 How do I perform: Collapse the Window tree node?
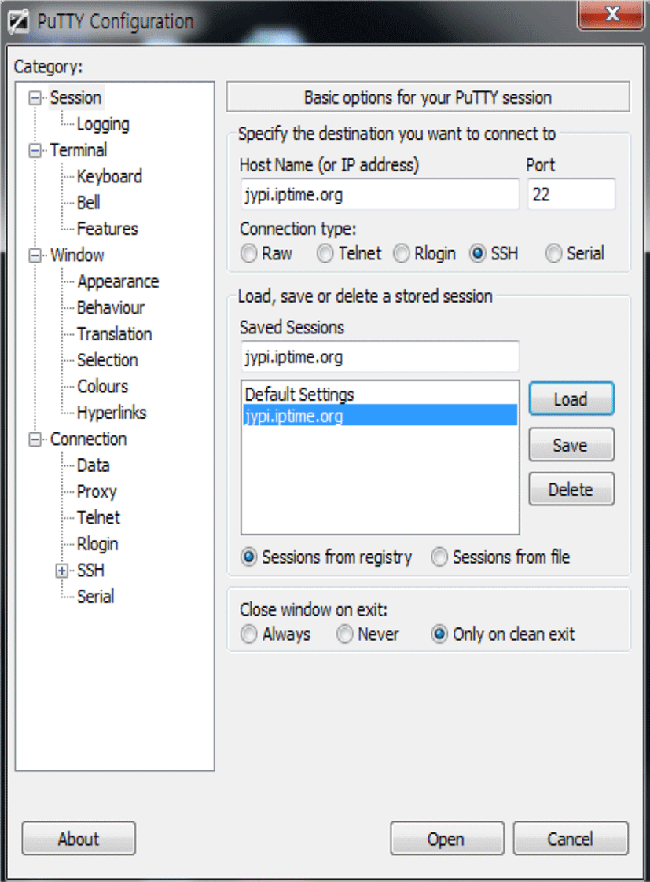pyautogui.click(x=35, y=256)
